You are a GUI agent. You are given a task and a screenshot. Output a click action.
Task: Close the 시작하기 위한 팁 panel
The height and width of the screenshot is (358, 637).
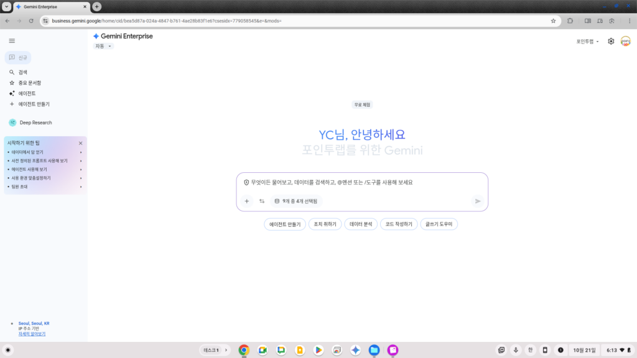pyautogui.click(x=80, y=143)
